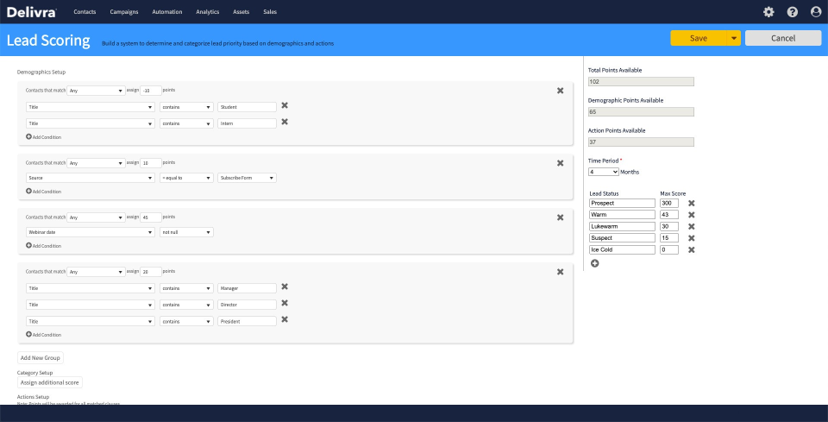The width and height of the screenshot is (828, 422).
Task: Edit the Student value text field
Action: [248, 107]
